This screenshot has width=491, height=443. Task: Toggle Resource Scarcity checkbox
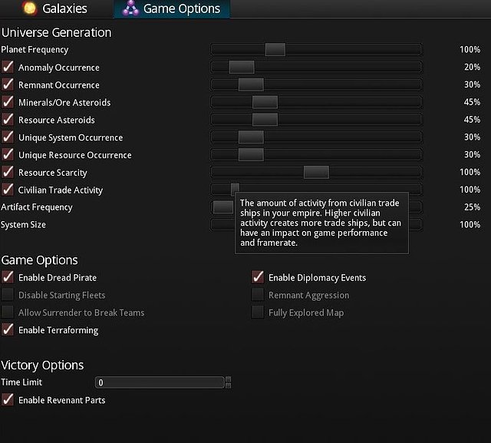(8, 173)
